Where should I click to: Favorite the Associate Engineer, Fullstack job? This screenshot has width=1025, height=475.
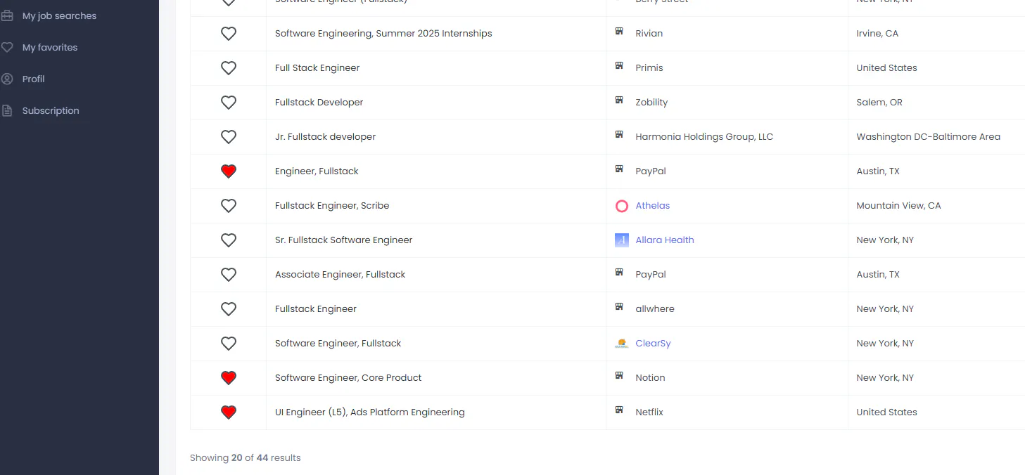[229, 274]
